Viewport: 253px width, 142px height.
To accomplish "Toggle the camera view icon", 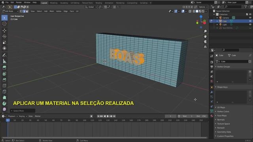I will pos(205,42).
